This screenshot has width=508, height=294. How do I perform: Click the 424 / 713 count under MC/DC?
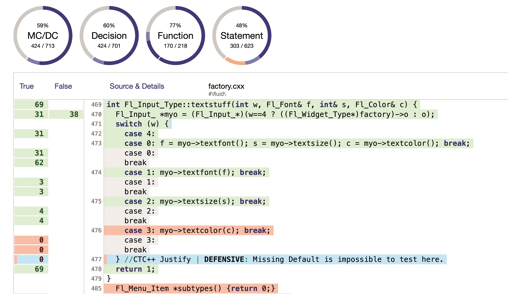(x=43, y=46)
